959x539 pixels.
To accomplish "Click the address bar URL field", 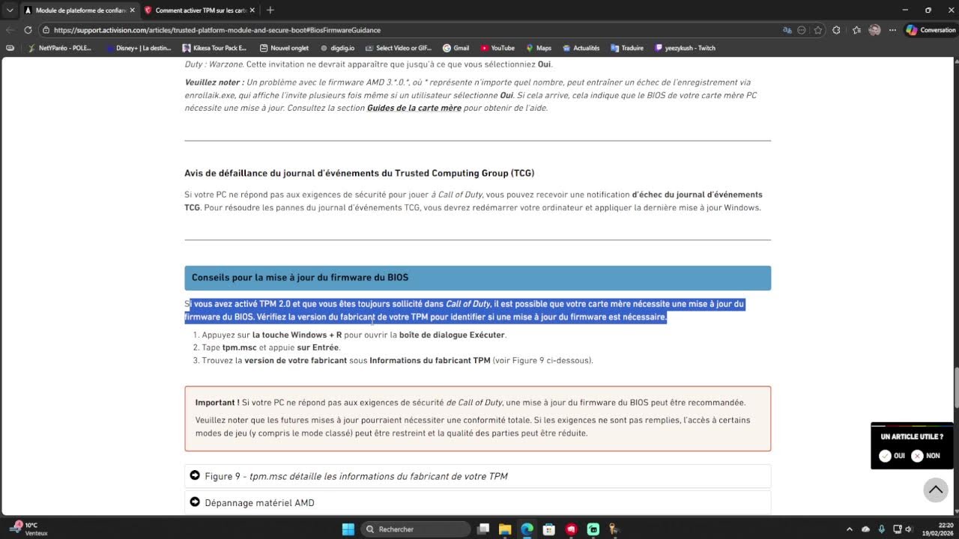I will pyautogui.click(x=405, y=30).
